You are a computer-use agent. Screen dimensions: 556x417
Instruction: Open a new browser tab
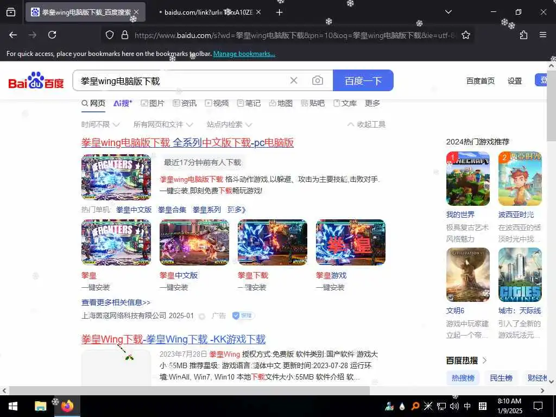[x=280, y=12]
